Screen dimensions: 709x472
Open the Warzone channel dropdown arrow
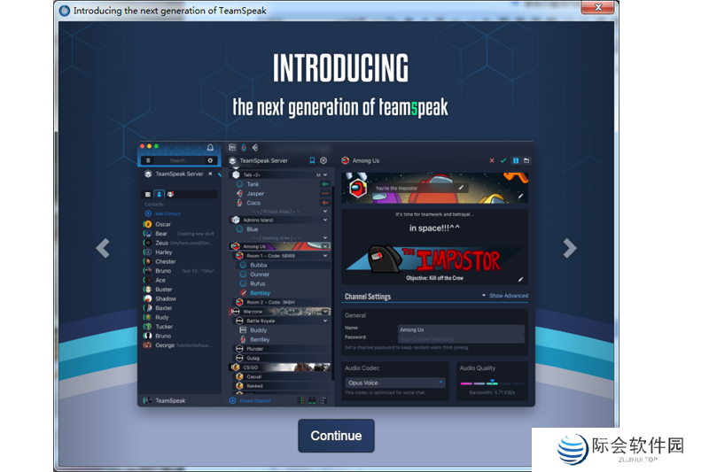click(x=325, y=312)
